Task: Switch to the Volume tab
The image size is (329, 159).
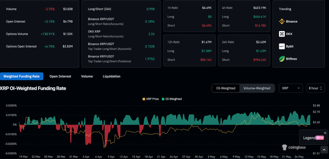Action: pos(87,76)
